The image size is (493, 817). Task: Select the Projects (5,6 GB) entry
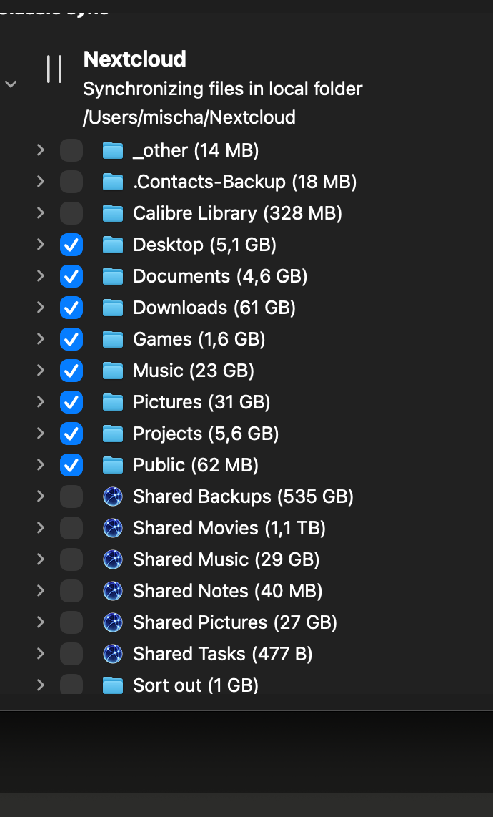pyautogui.click(x=206, y=434)
